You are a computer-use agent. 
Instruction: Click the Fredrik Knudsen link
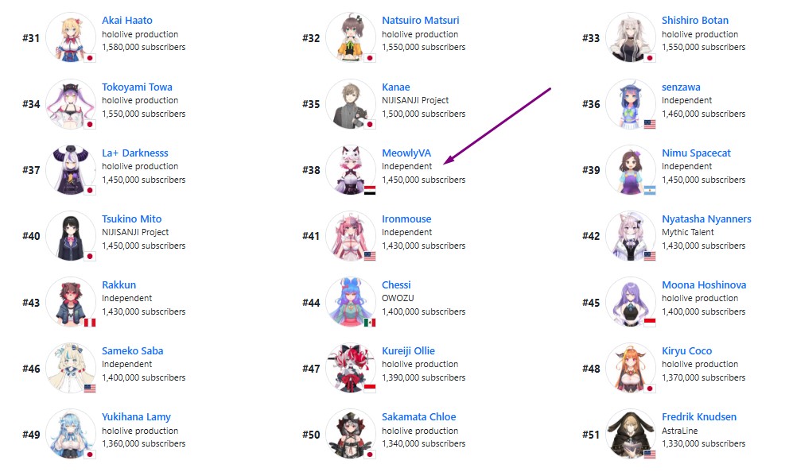tap(699, 417)
